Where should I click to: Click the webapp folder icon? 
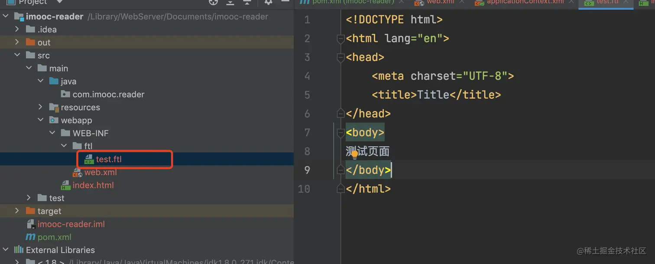point(54,120)
